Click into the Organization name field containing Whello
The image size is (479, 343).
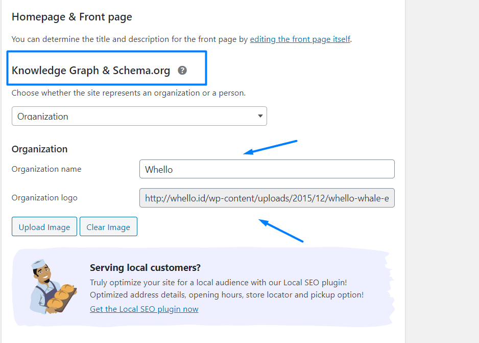[x=267, y=169]
